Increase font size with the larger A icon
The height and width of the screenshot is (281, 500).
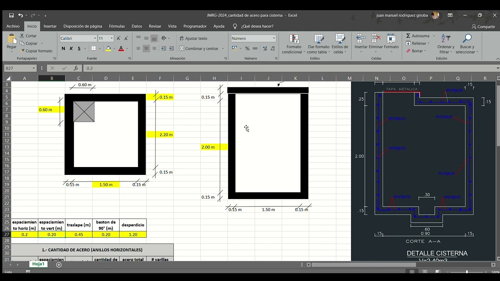click(x=119, y=38)
